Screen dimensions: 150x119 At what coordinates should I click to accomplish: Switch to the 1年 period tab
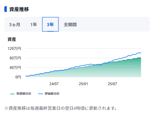coord(33,25)
